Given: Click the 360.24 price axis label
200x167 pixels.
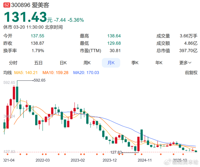Looking at the screenshot, I should [x=9, y=116].
